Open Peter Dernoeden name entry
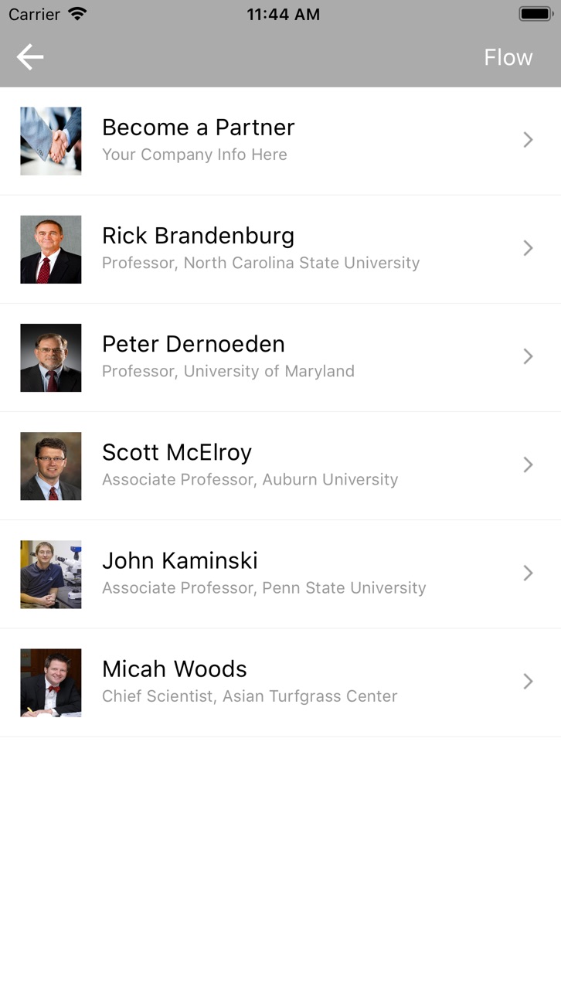The image size is (561, 997). pyautogui.click(x=193, y=344)
